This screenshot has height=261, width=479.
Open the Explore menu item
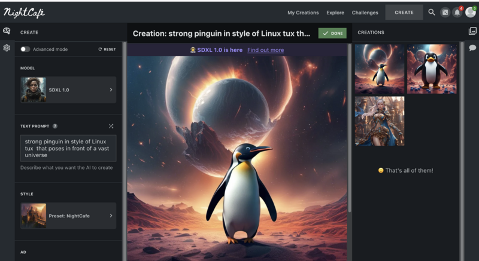coord(335,13)
